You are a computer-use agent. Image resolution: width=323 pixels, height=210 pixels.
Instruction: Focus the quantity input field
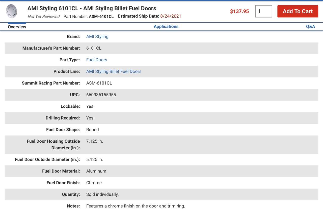click(x=263, y=11)
